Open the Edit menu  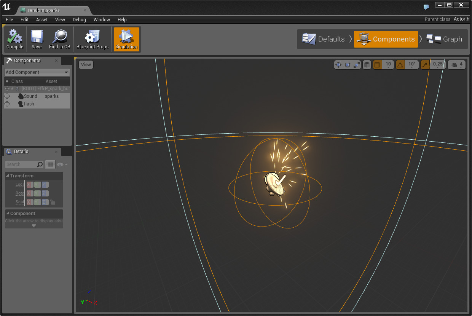pyautogui.click(x=25, y=20)
